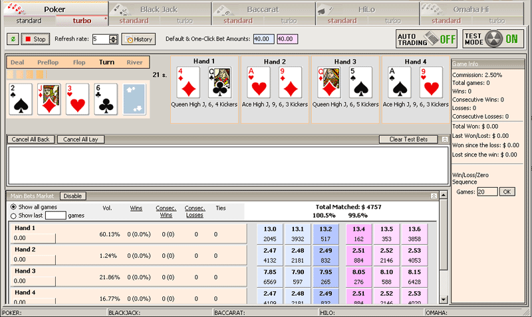Click the Queen of clubs in Hand 1

coord(220,82)
